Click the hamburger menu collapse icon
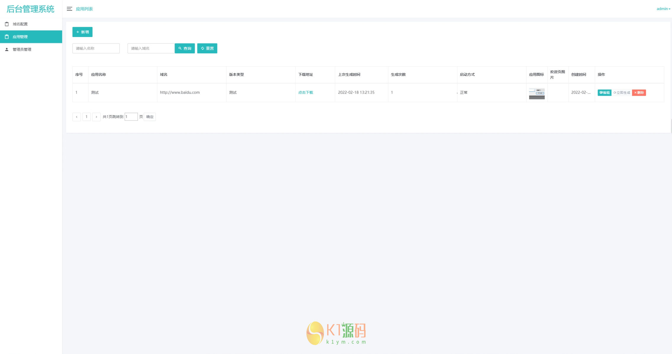This screenshot has height=354, width=672. (x=70, y=9)
